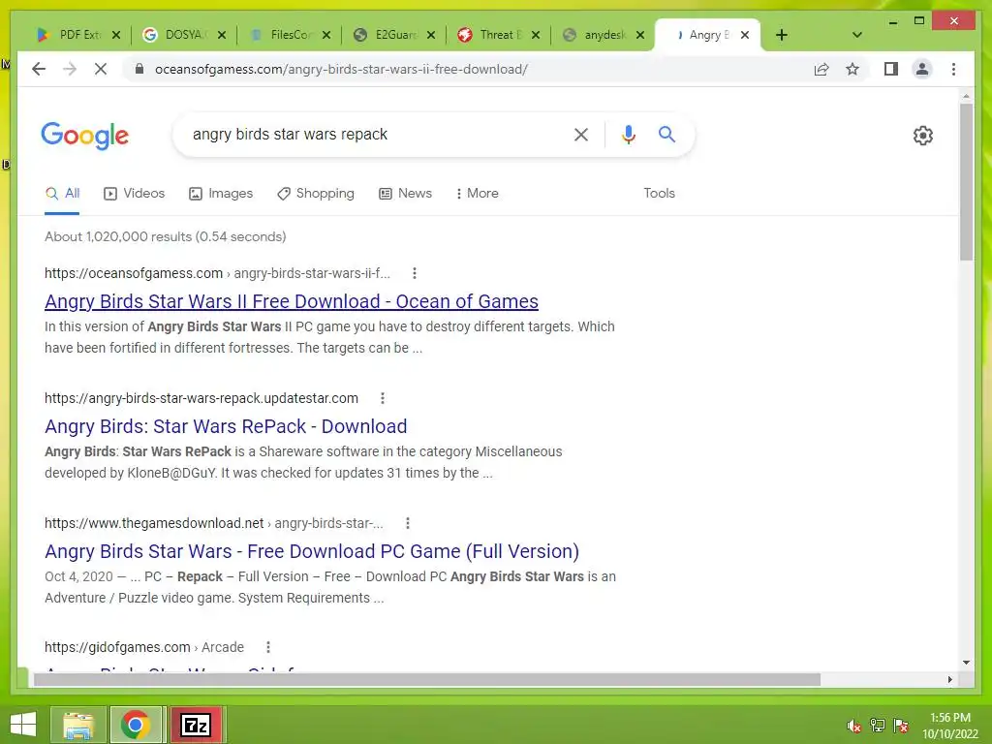This screenshot has height=744, width=992.
Task: Clear the Google search box
Action: 581,134
